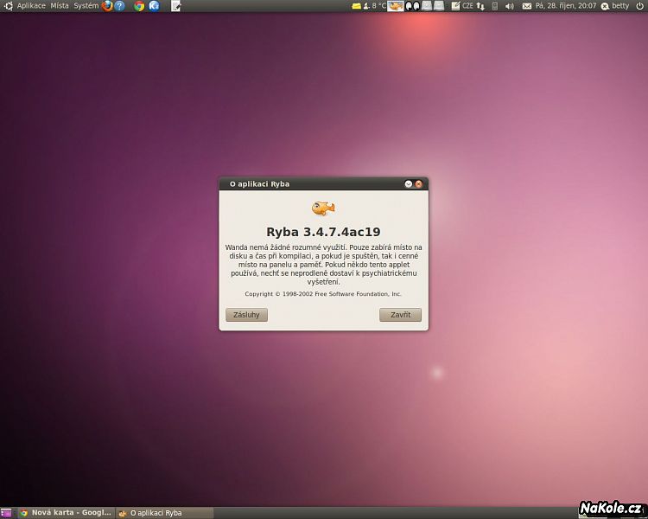Image resolution: width=648 pixels, height=519 pixels.
Task: Open the blue help question mark icon
Action: tap(119, 6)
